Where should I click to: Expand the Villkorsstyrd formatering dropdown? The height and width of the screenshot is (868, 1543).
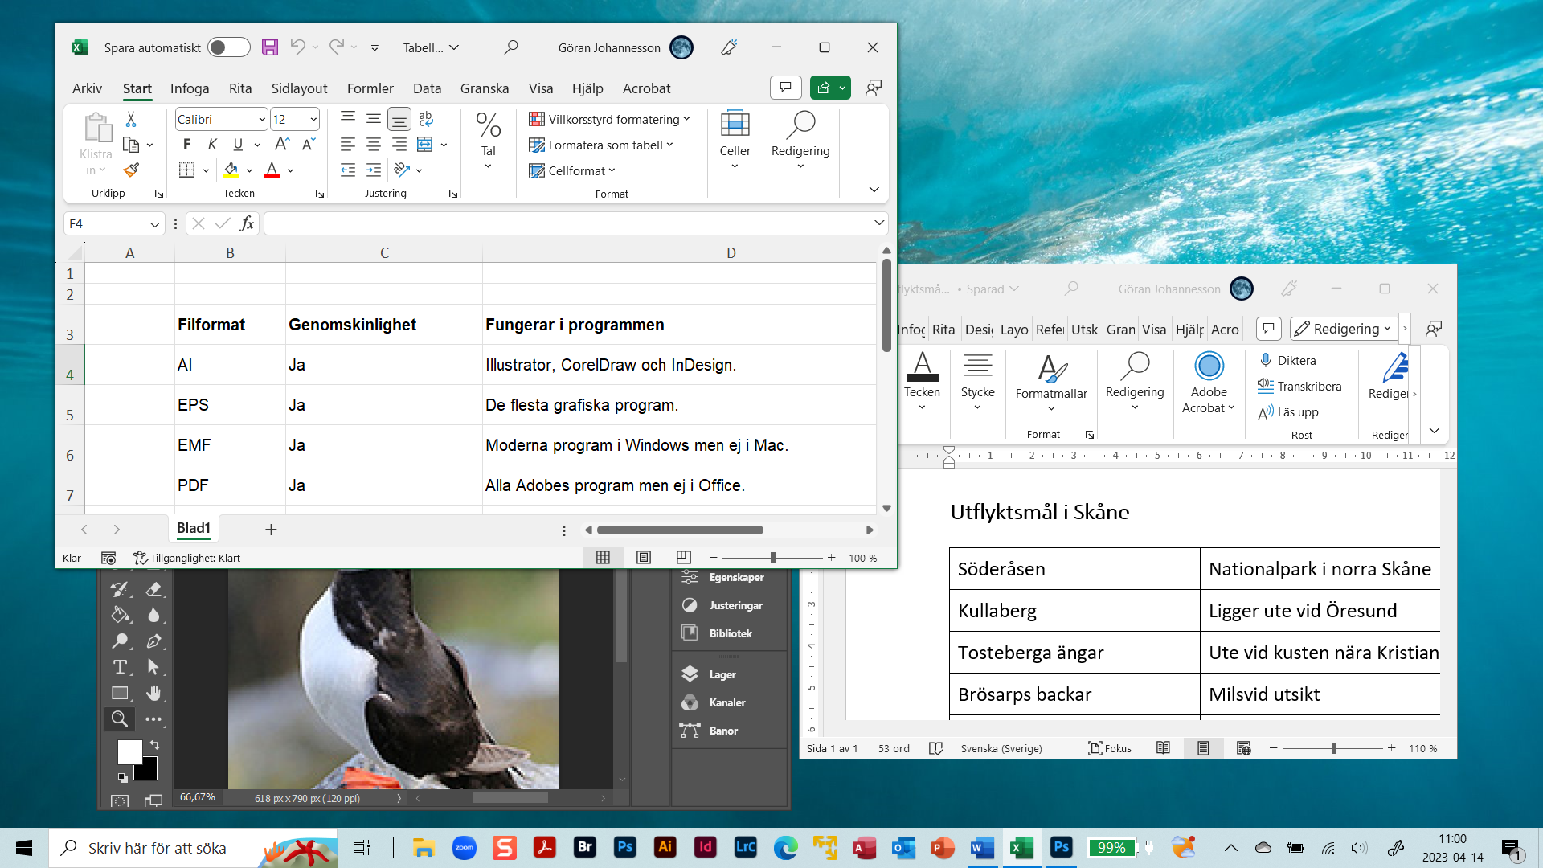click(x=686, y=119)
